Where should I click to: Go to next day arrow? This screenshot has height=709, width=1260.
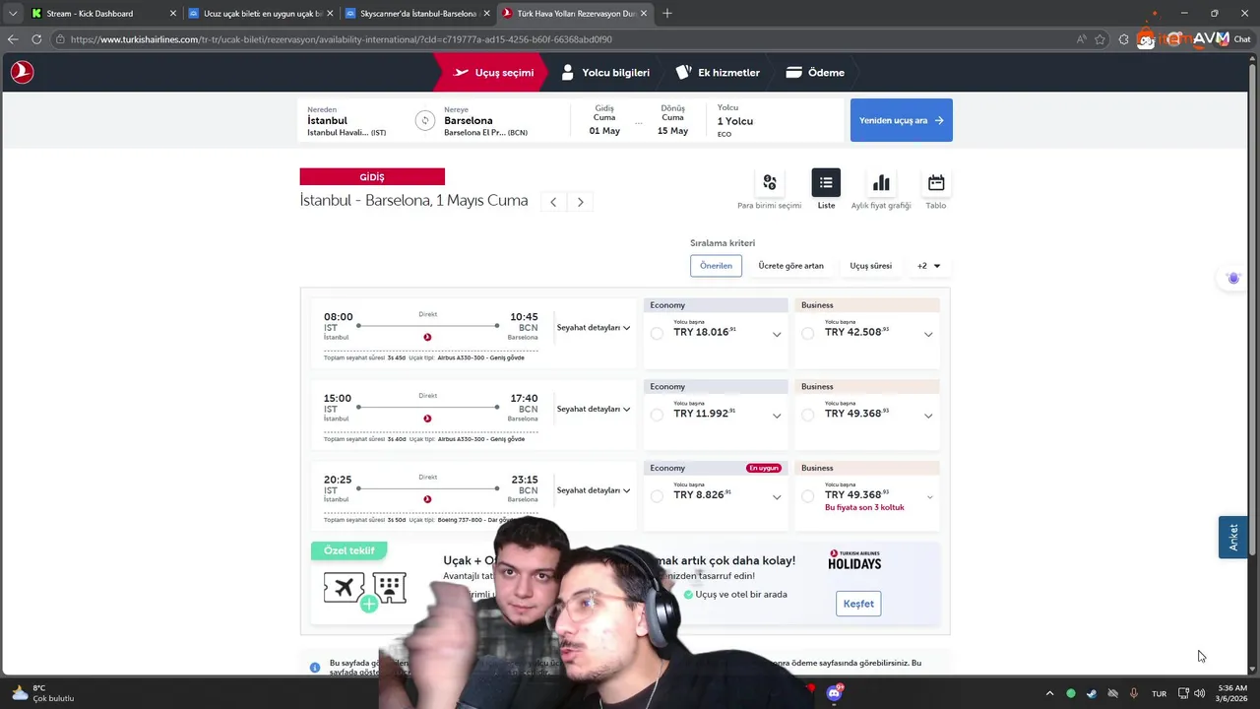tap(580, 202)
